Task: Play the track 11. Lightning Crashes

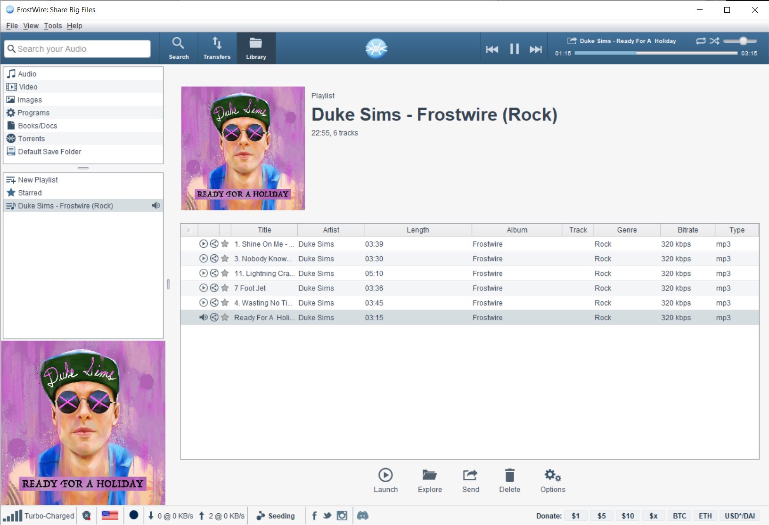Action: coord(203,273)
